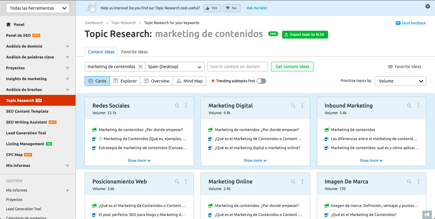Open the three-dot menu on Marketing Online card
The image size is (435, 219).
click(x=302, y=182)
